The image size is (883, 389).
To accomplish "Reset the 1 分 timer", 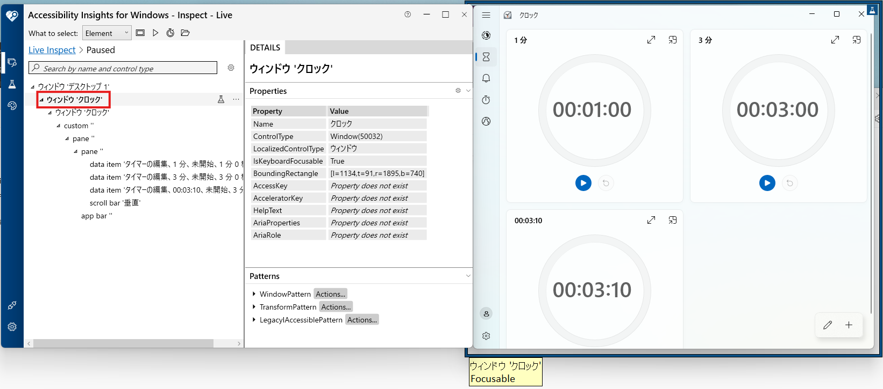I will point(606,183).
